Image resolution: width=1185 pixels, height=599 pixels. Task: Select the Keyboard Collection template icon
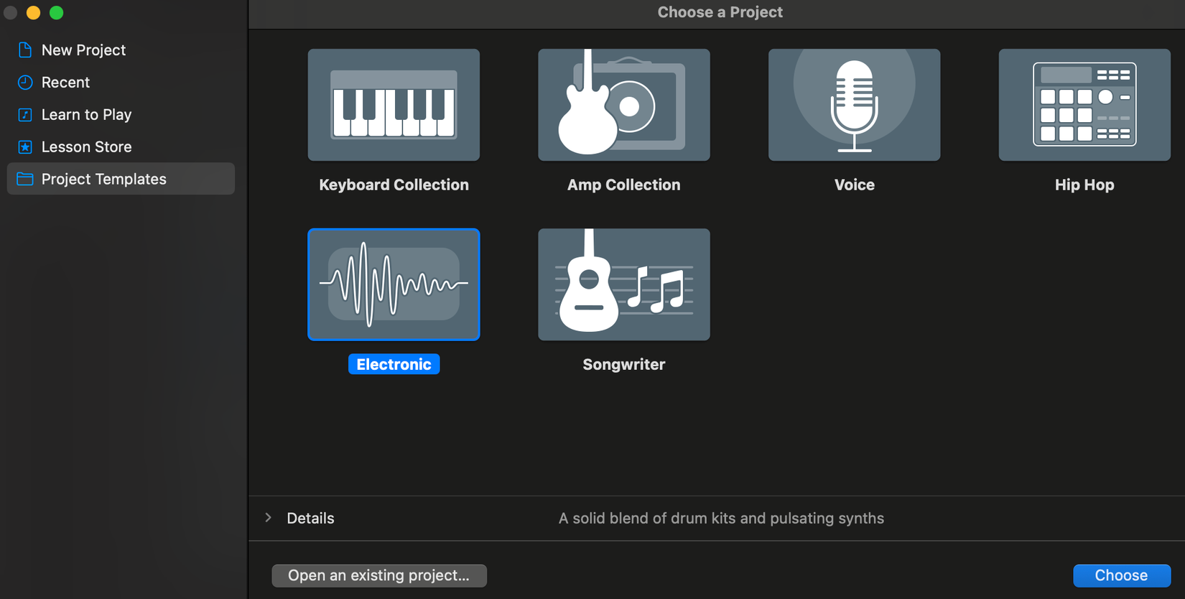pyautogui.click(x=394, y=104)
